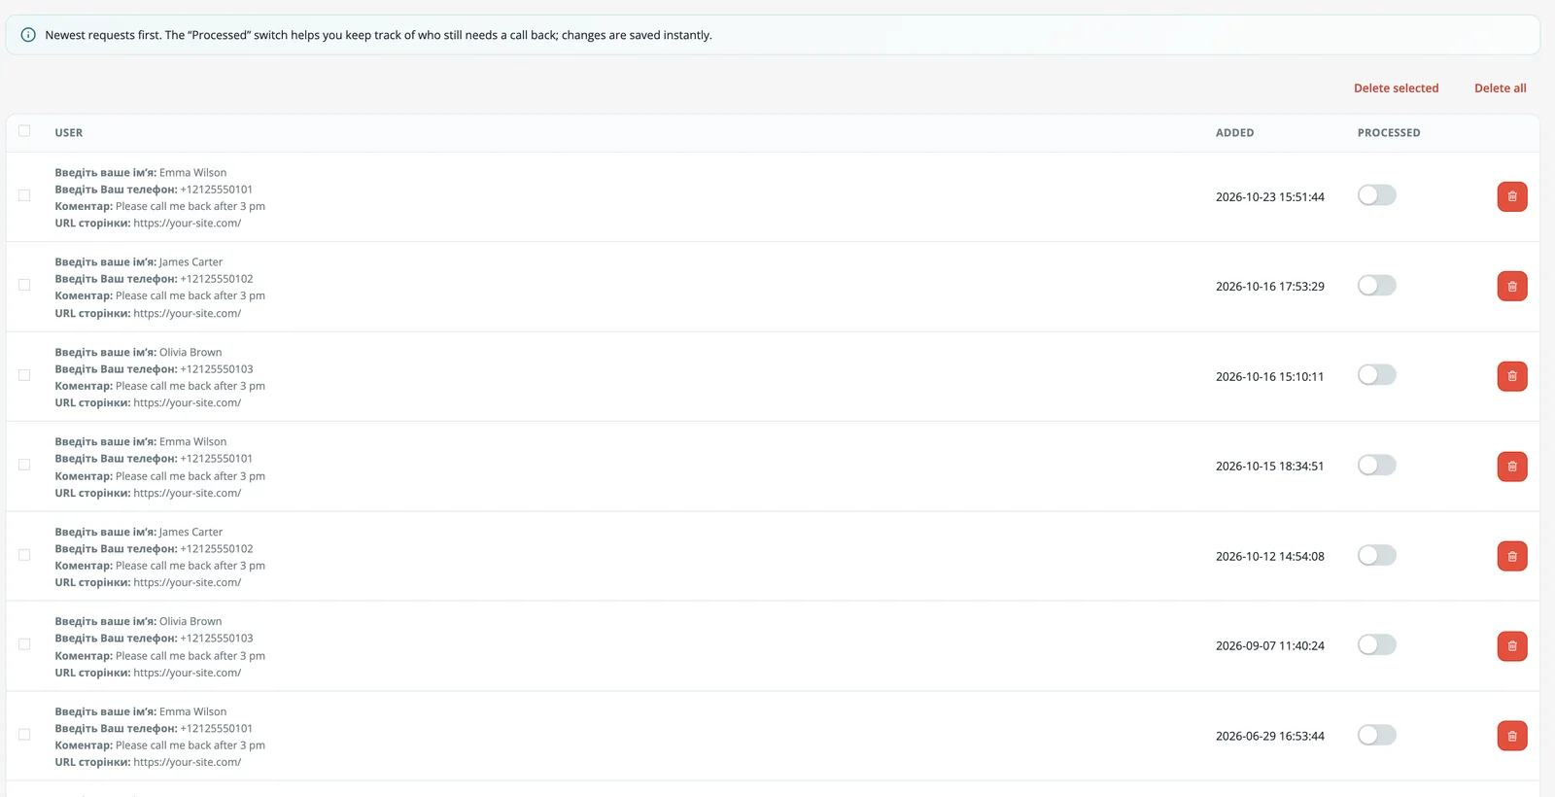Click the PROCESSED column header
The image size is (1555, 797).
pos(1389,133)
